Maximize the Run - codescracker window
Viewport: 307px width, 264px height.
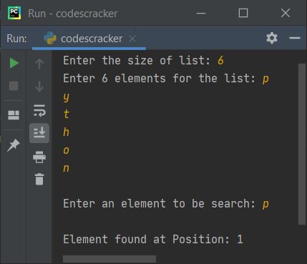[243, 13]
